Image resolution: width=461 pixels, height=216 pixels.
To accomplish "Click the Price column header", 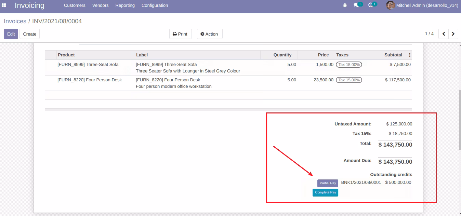I will tap(316, 55).
